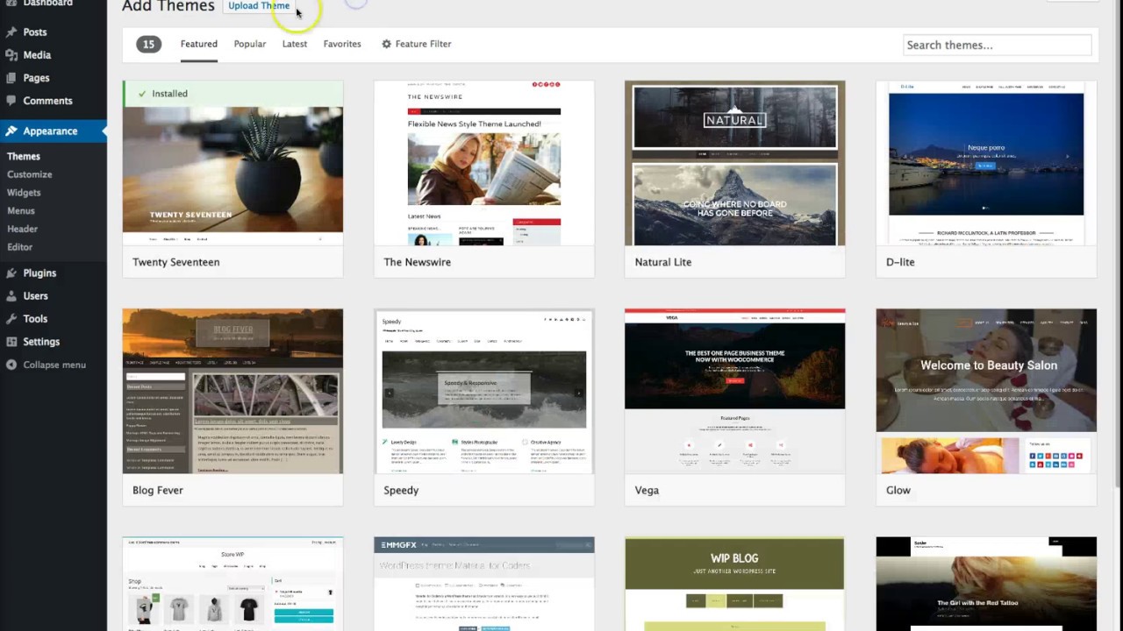
Task: Click the Settings sliders icon
Action: (11, 341)
